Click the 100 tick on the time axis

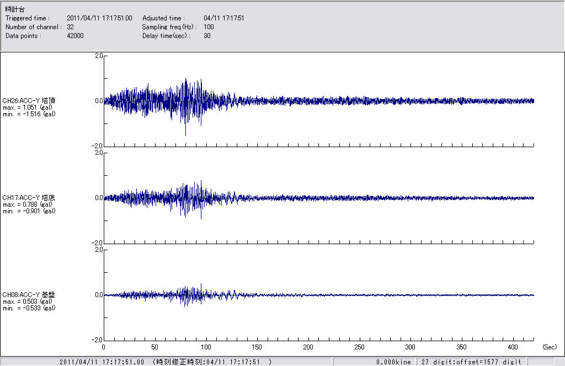click(206, 347)
